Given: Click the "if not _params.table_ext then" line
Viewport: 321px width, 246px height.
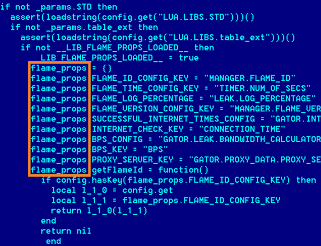Looking at the screenshot, I should tap(84, 27).
